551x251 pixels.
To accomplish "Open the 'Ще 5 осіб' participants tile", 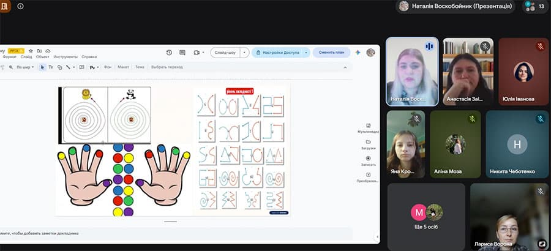I will click(426, 217).
